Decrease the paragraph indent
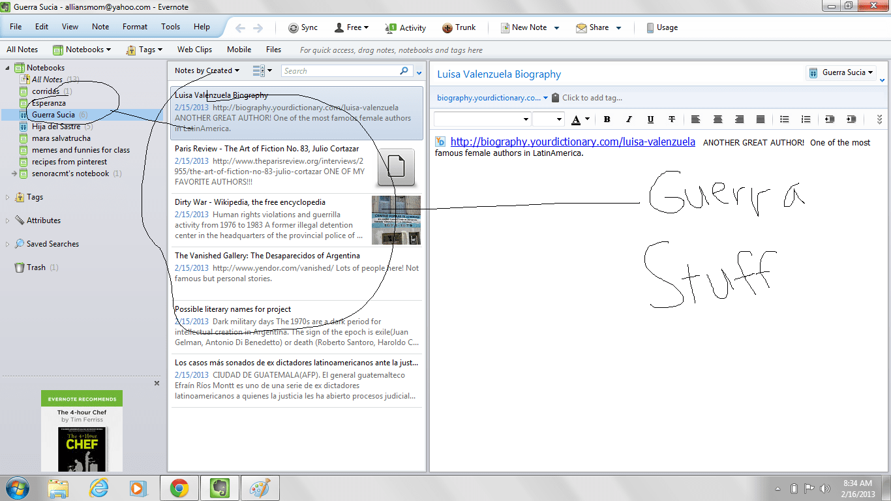891x501 pixels. click(x=830, y=119)
